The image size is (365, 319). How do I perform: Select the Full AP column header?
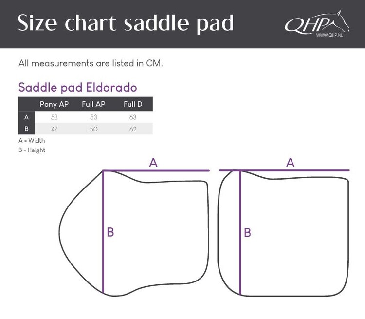(x=93, y=104)
